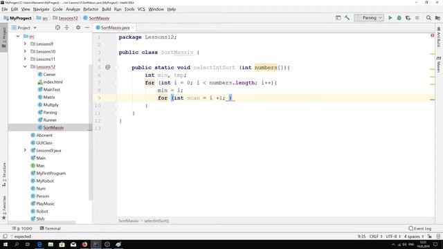
Task: Click fold toggle beside line 7
Action: tap(116, 83)
